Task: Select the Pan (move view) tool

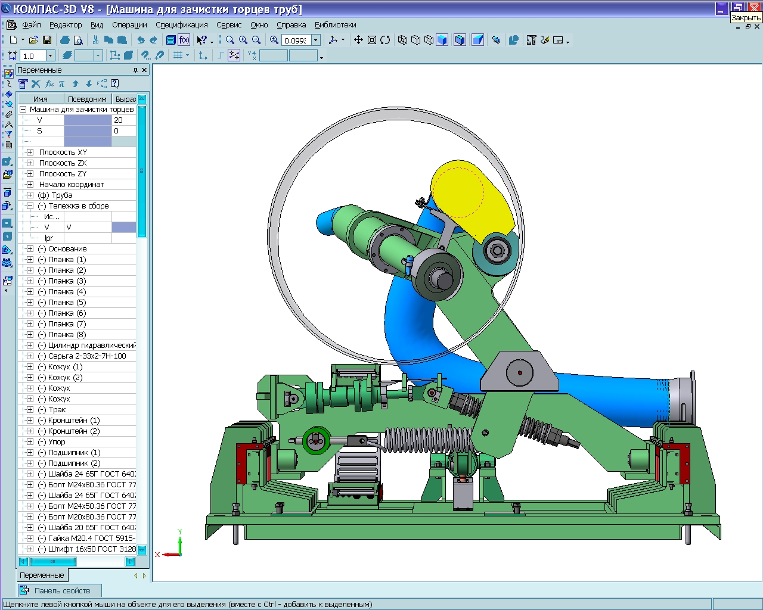Action: [358, 40]
